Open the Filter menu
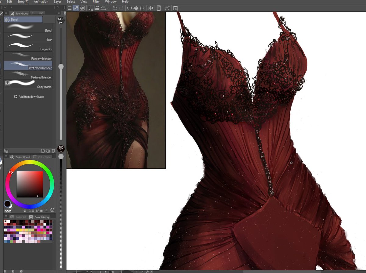 tap(96, 2)
